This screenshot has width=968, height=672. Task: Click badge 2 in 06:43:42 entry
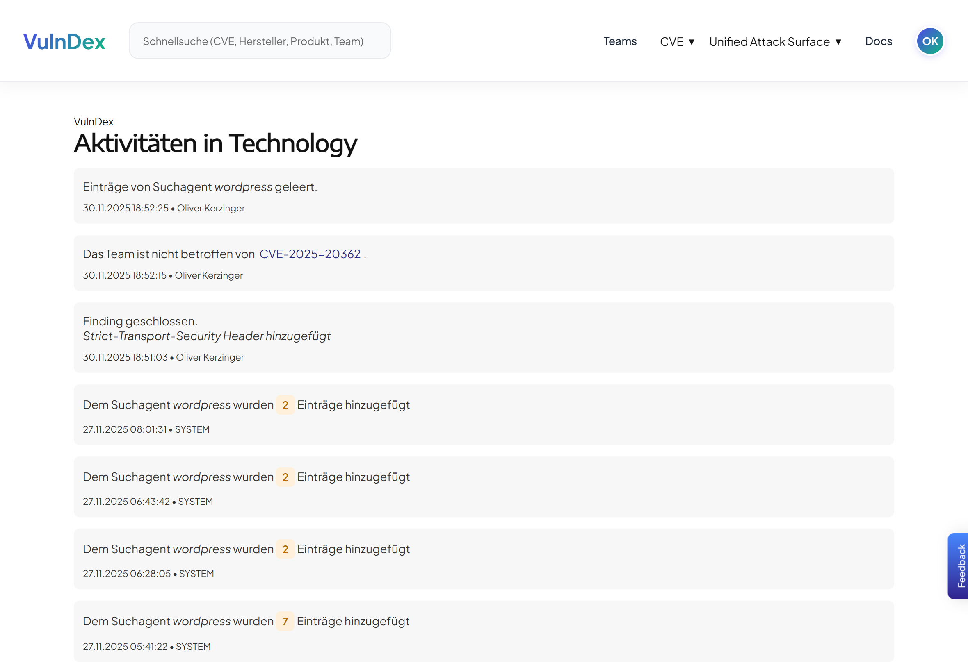point(285,477)
